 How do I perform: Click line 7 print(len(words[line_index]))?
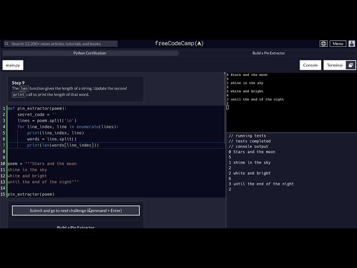63,145
